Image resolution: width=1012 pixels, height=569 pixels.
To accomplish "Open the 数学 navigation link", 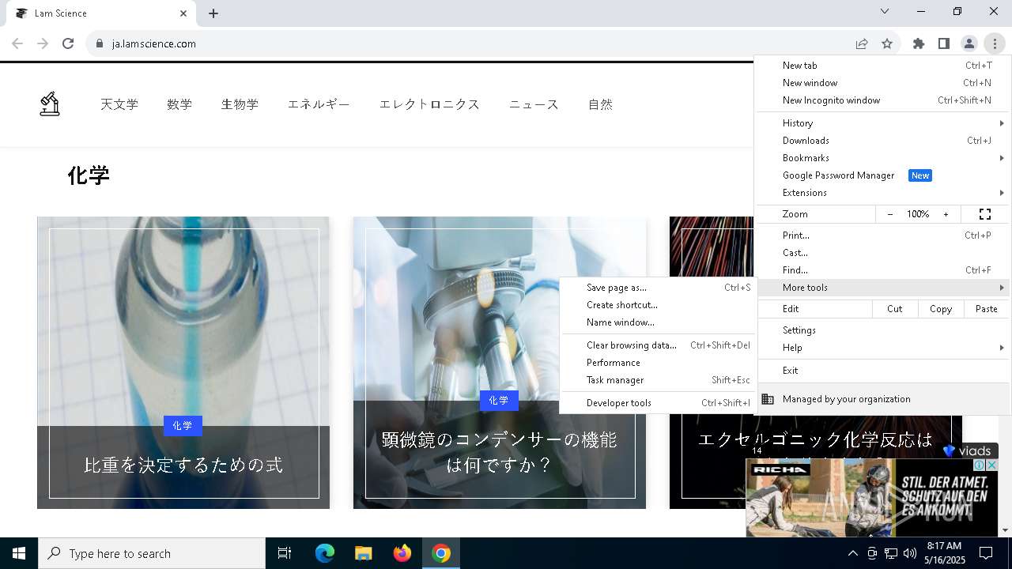I will pos(179,104).
